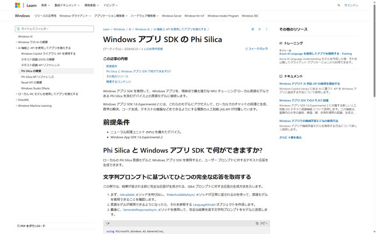Open the 製品ドキュメント dropdown
This screenshot has width=376, height=234.
point(67,5)
